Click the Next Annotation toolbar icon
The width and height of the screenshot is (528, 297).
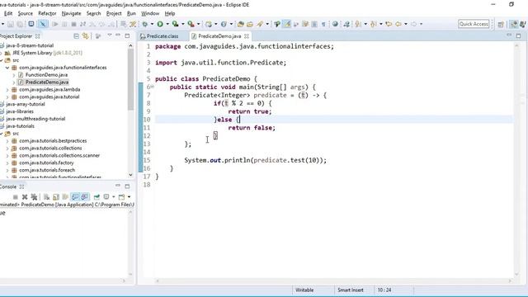[358, 24]
